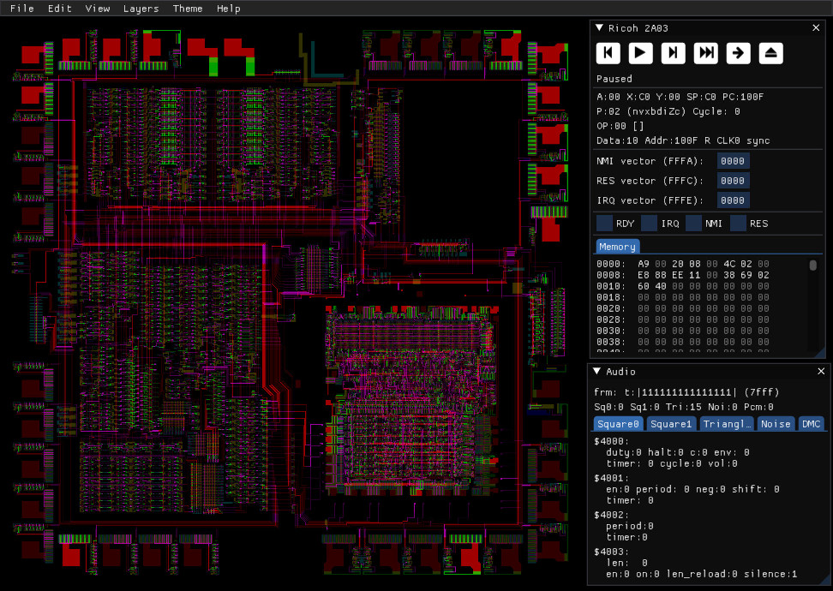Image resolution: width=833 pixels, height=591 pixels.
Task: Click the len_reload:0 silence:1 line
Action: (702, 574)
